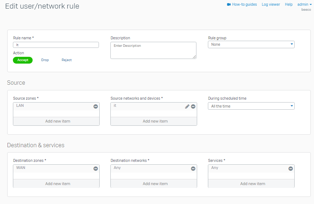Open the Help page

pyautogui.click(x=289, y=5)
